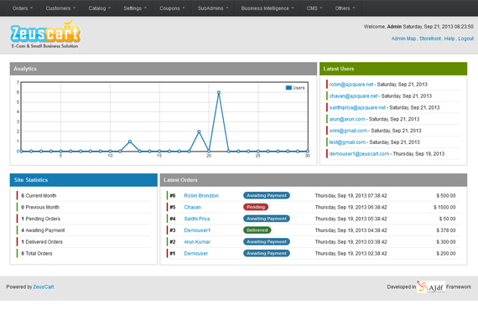The height and width of the screenshot is (335, 478).
Task: Expand the CMS dropdown
Action: click(x=314, y=8)
